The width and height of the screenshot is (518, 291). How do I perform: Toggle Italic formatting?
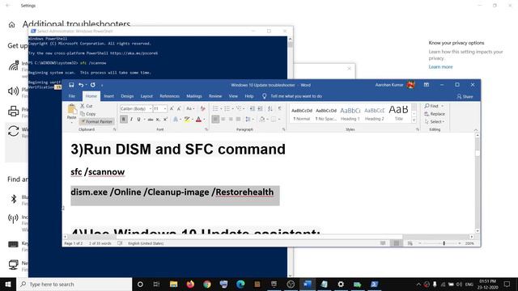point(131,119)
